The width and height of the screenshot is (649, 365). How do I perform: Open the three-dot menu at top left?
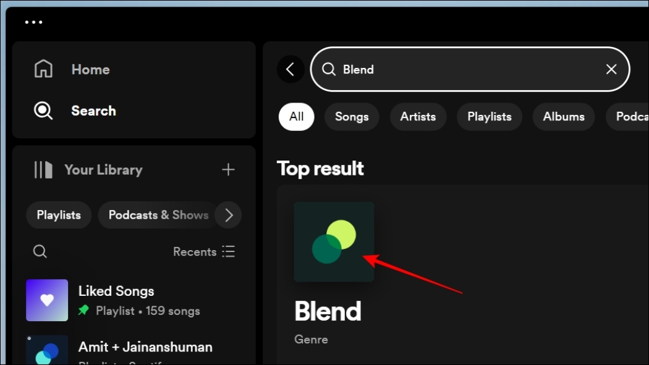(x=33, y=22)
